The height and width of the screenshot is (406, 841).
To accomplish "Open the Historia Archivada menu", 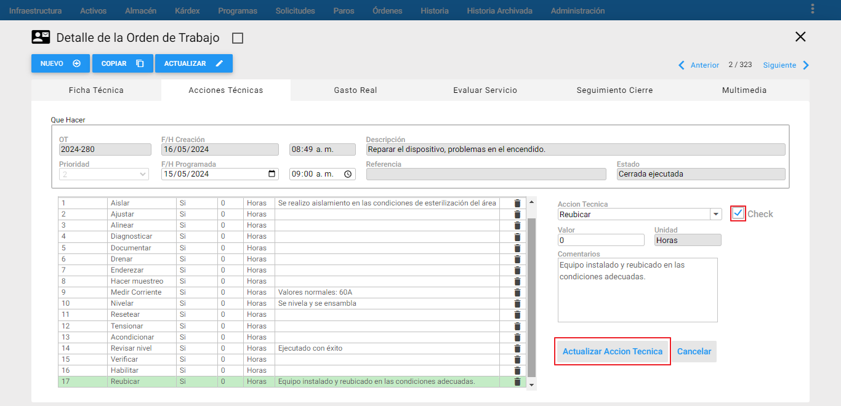I will tap(499, 10).
